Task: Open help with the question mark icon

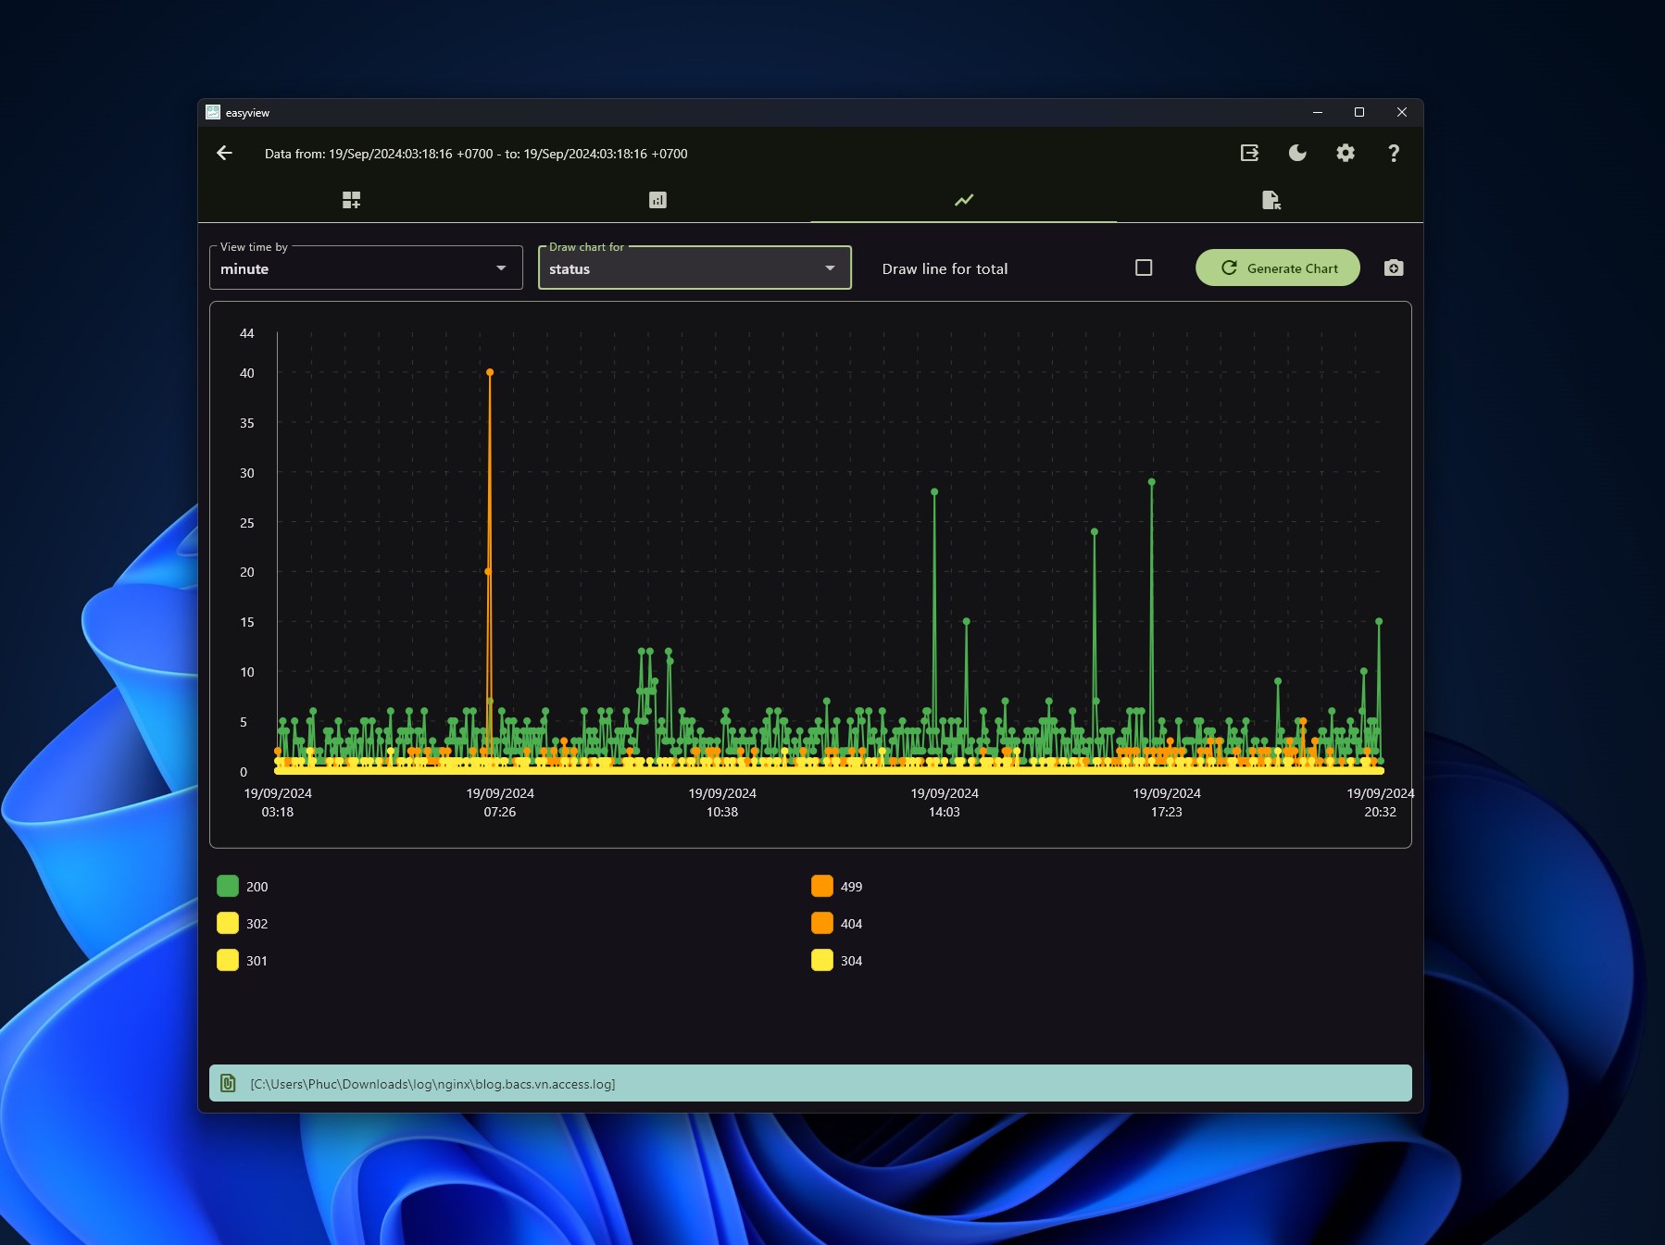Action: [x=1394, y=153]
